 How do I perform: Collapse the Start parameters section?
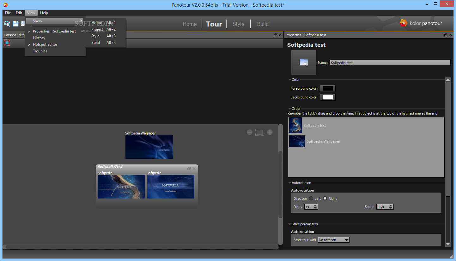[x=290, y=224]
